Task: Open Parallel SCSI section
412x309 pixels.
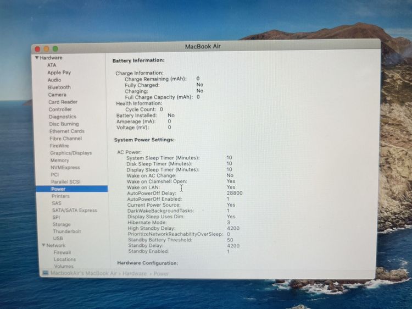Action: pyautogui.click(x=66, y=182)
